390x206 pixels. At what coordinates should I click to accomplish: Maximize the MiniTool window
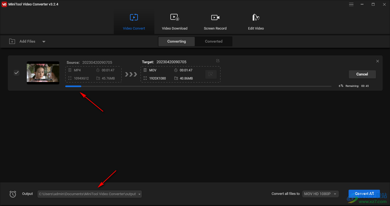pyautogui.click(x=373, y=4)
